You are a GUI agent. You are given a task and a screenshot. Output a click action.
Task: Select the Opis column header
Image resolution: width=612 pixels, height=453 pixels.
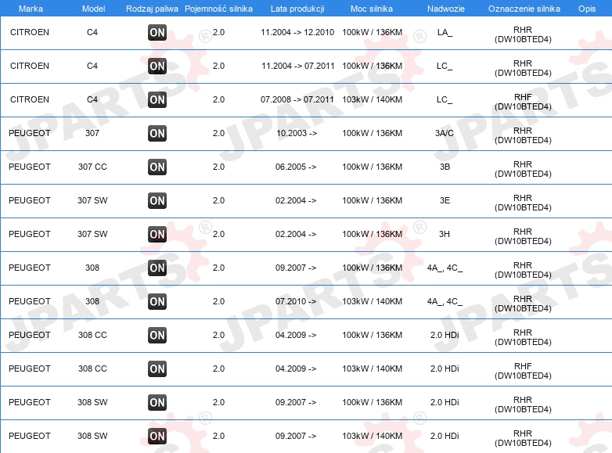coord(587,9)
